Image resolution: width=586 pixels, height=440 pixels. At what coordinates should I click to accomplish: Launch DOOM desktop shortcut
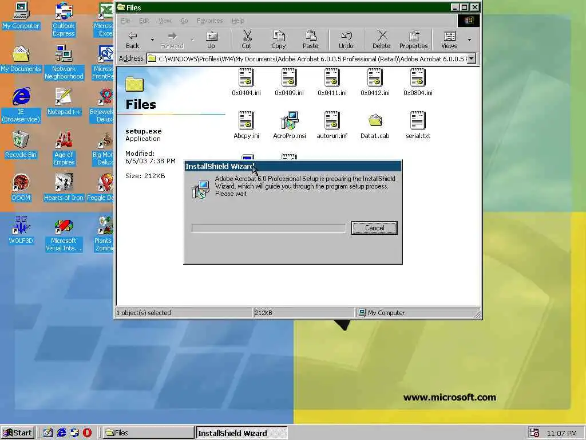21,188
